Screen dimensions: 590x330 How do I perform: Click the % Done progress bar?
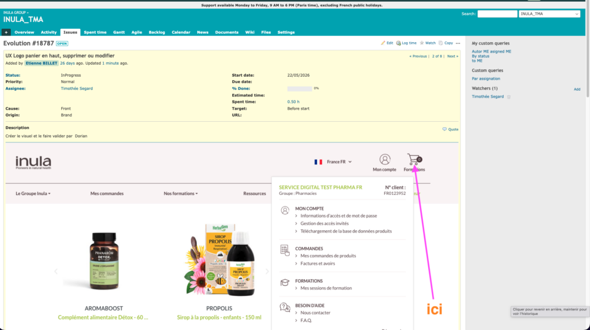pos(300,88)
